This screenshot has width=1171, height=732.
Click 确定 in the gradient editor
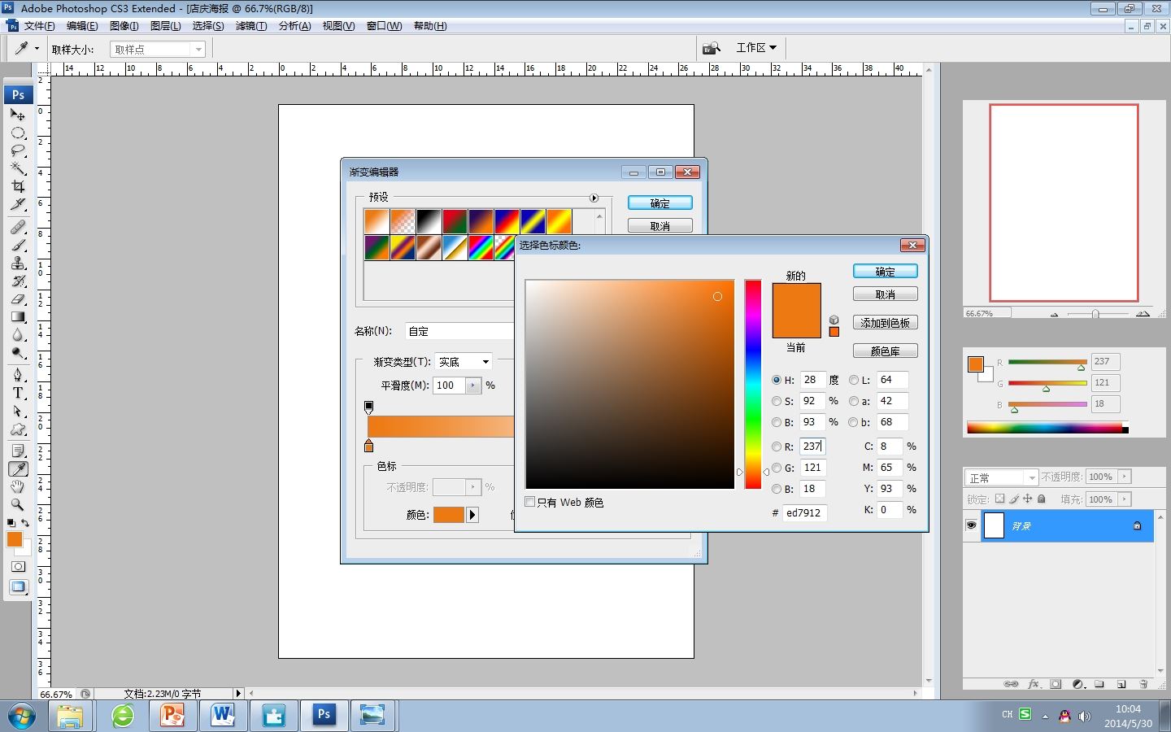click(x=660, y=203)
